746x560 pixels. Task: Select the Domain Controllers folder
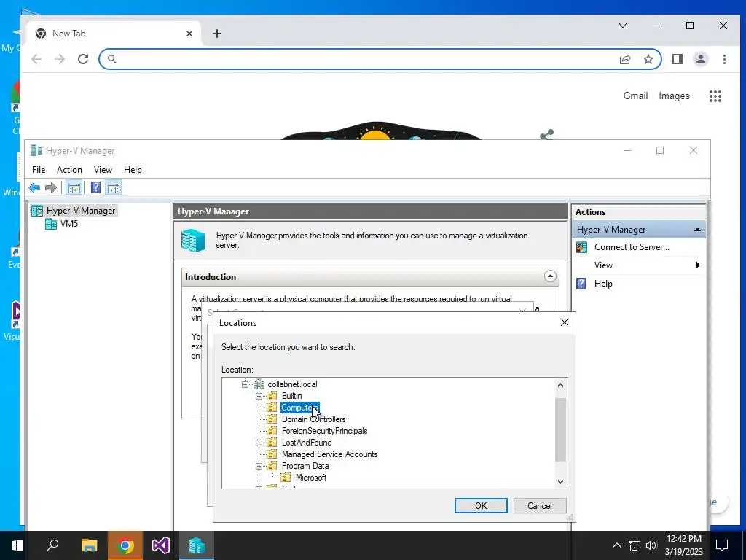(313, 419)
